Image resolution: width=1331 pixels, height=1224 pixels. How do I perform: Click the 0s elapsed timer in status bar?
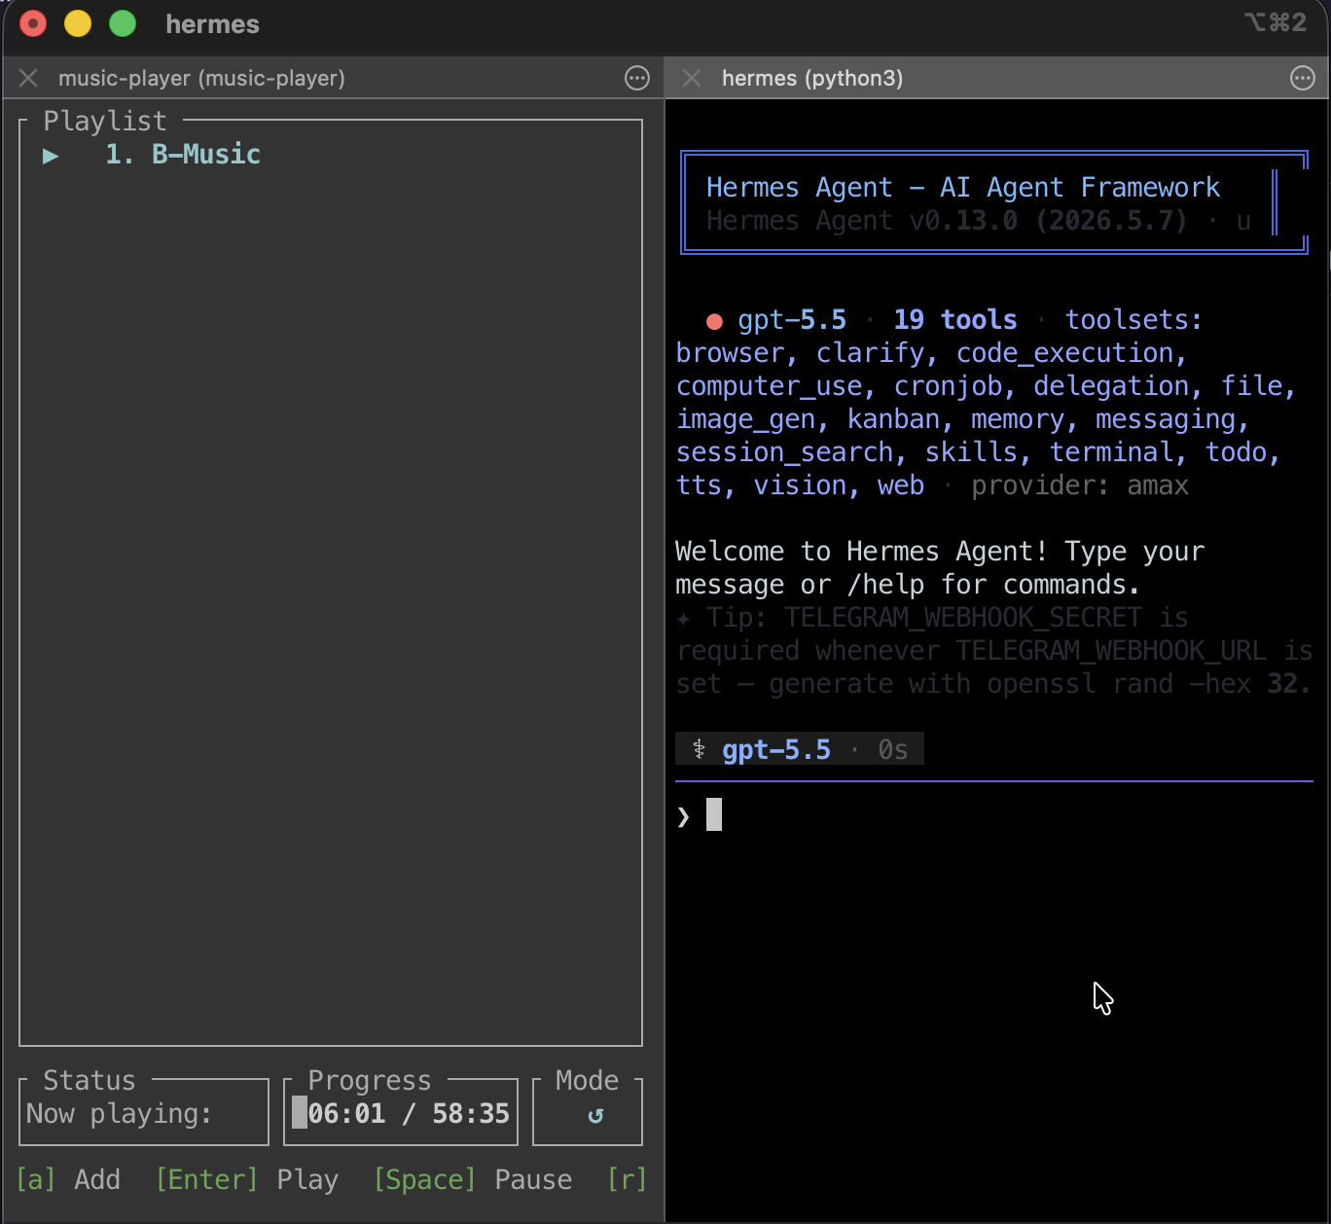click(893, 749)
